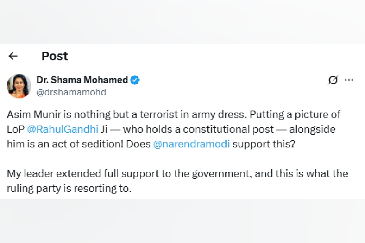Viewport: 365px width, 243px height.
Task: Click the blue verified badge
Action: [135, 80]
